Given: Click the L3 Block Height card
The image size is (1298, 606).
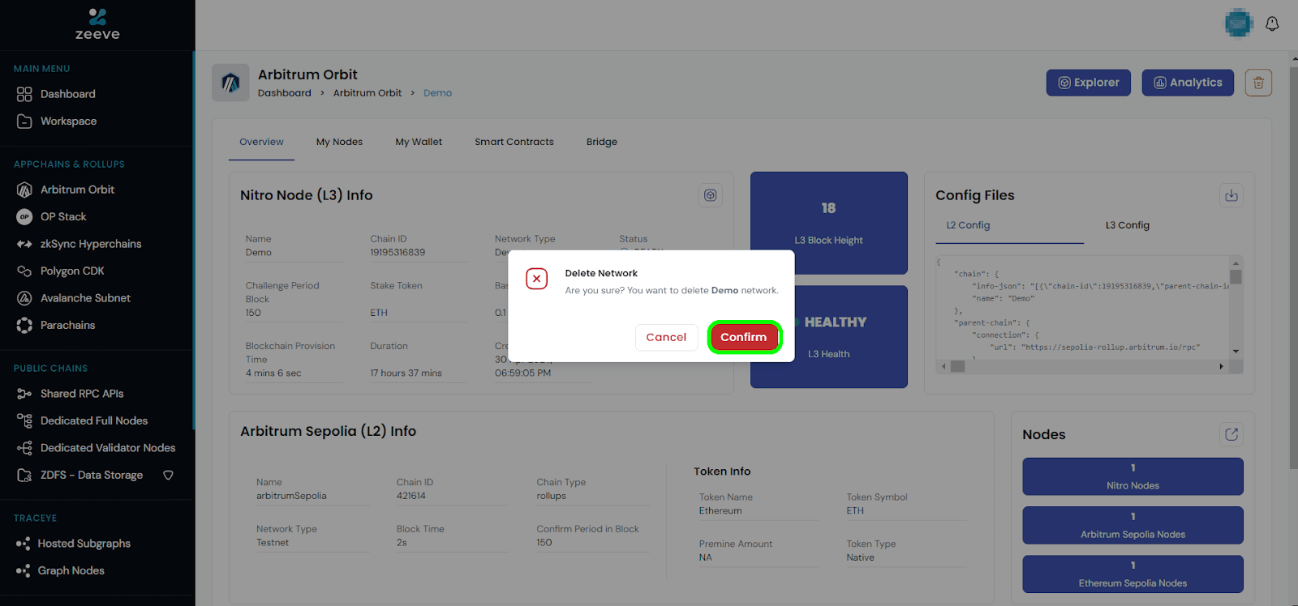Looking at the screenshot, I should pos(829,223).
